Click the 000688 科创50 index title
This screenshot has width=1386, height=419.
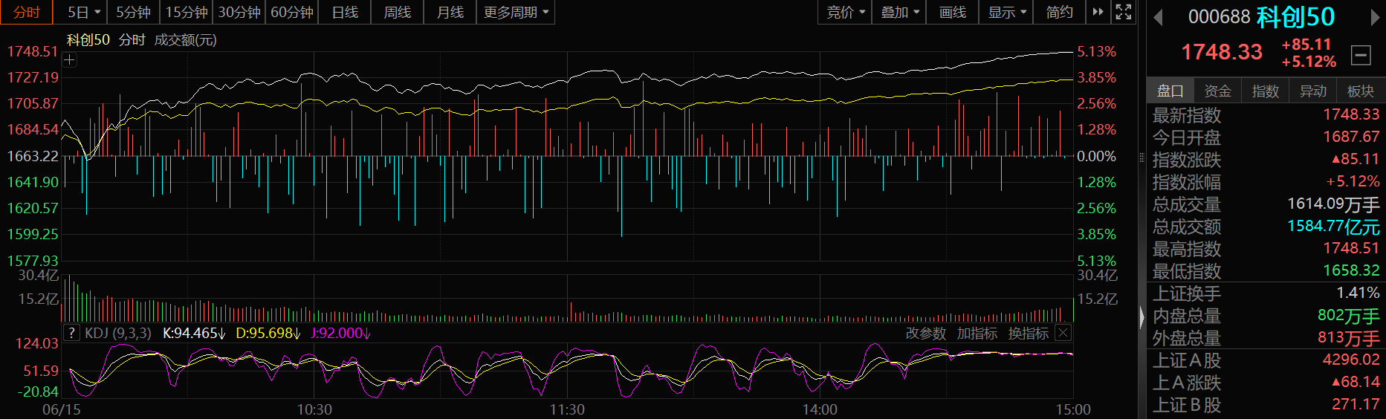[x=1261, y=16]
